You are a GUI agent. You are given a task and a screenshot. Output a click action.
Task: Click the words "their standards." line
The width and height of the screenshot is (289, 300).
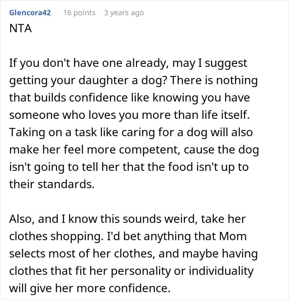[x=52, y=184]
